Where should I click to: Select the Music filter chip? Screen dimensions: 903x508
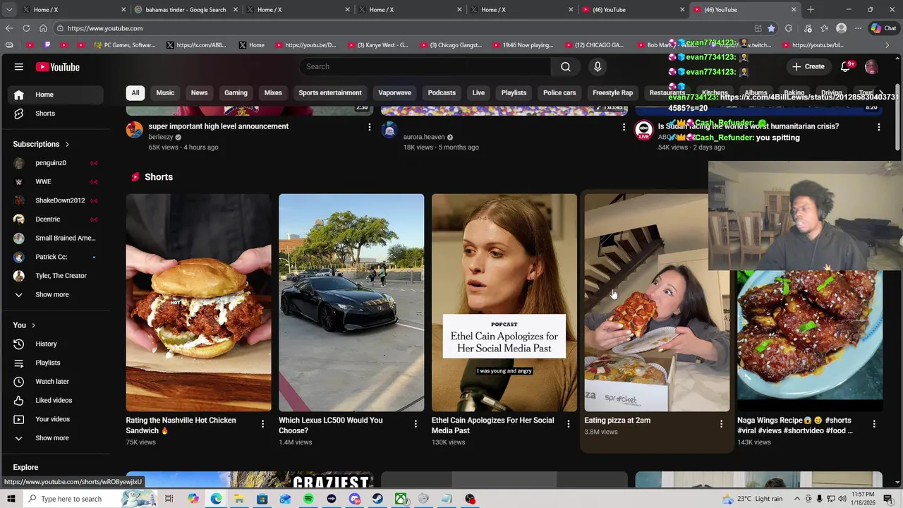pyautogui.click(x=165, y=92)
